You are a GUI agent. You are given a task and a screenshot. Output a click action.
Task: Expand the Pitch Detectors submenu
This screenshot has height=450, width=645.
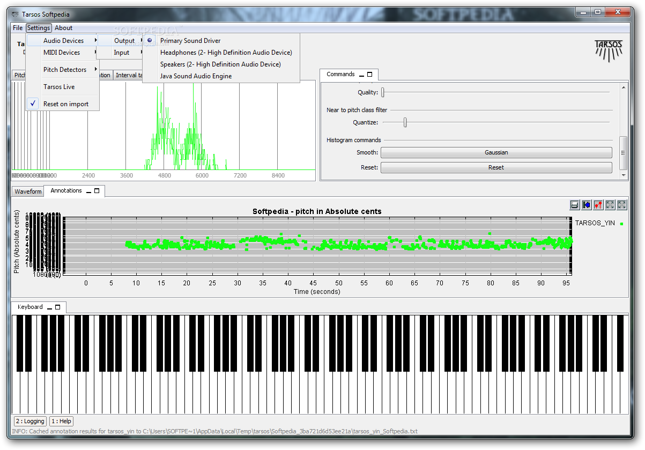coord(63,70)
